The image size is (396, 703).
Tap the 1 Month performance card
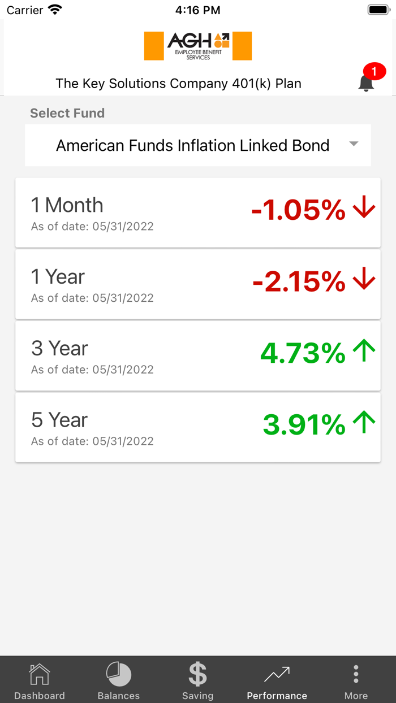197,212
